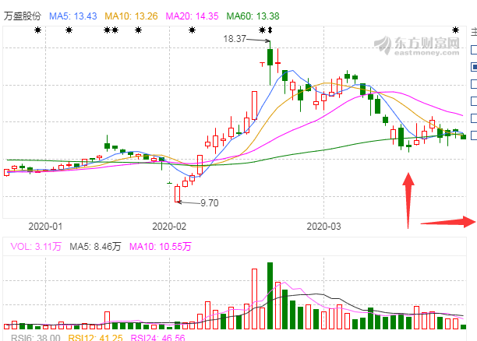Select the volume MA5: 8.46万 label
The width and height of the screenshot is (477, 341).
tap(95, 247)
